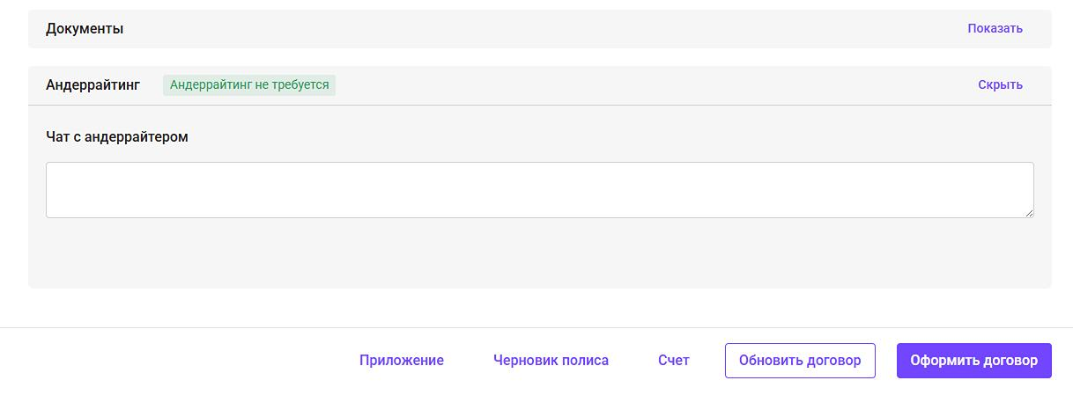Open the Черновик полиса link
The image size is (1073, 395).
pos(551,360)
